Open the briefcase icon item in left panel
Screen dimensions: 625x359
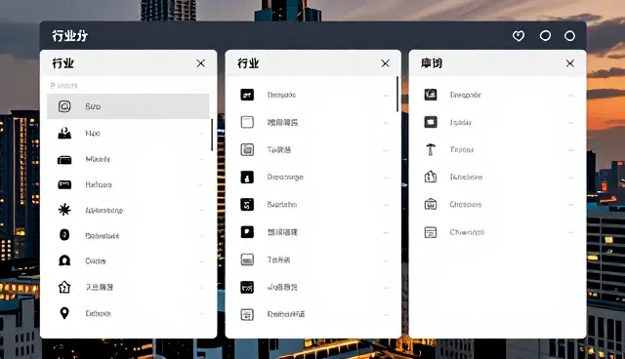click(x=64, y=160)
